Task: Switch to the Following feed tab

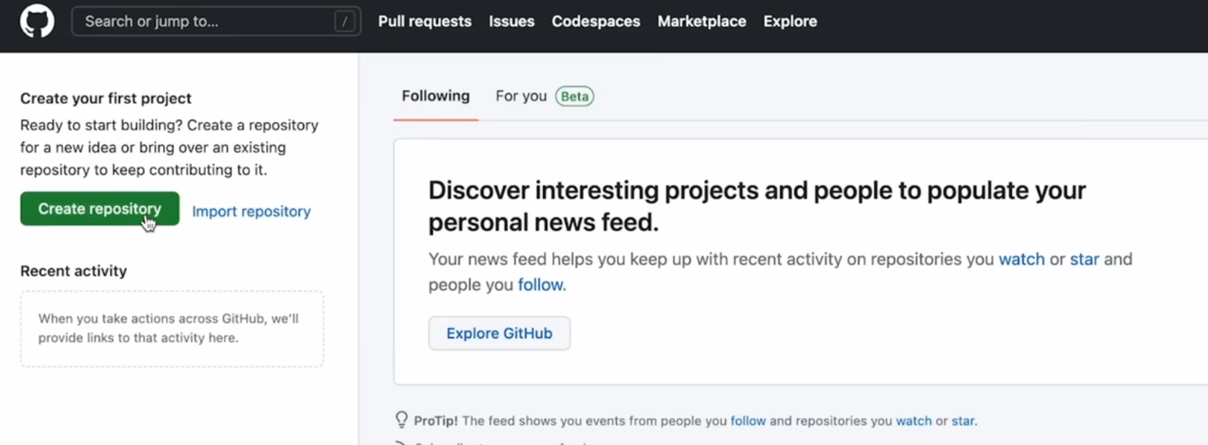Action: click(x=436, y=96)
